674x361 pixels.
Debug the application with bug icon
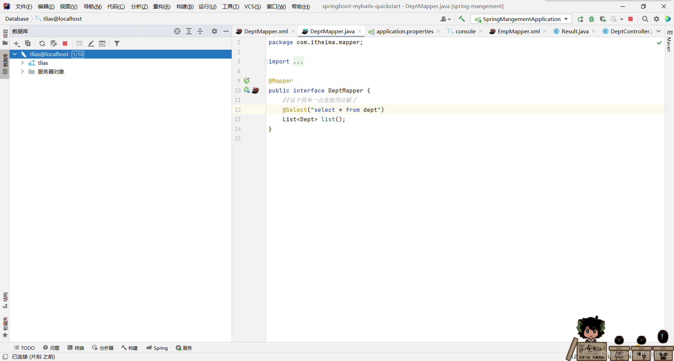tap(592, 19)
